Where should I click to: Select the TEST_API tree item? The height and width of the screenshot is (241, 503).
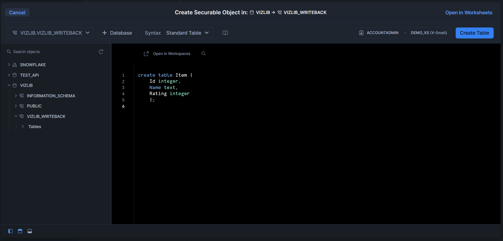(29, 75)
